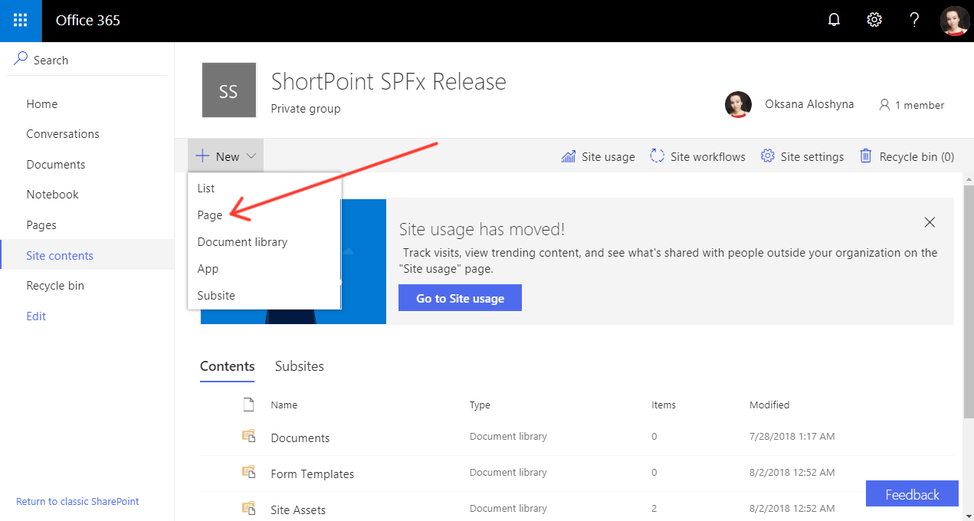This screenshot has width=974, height=521.
Task: Select "Page" from the New menu
Action: (209, 215)
